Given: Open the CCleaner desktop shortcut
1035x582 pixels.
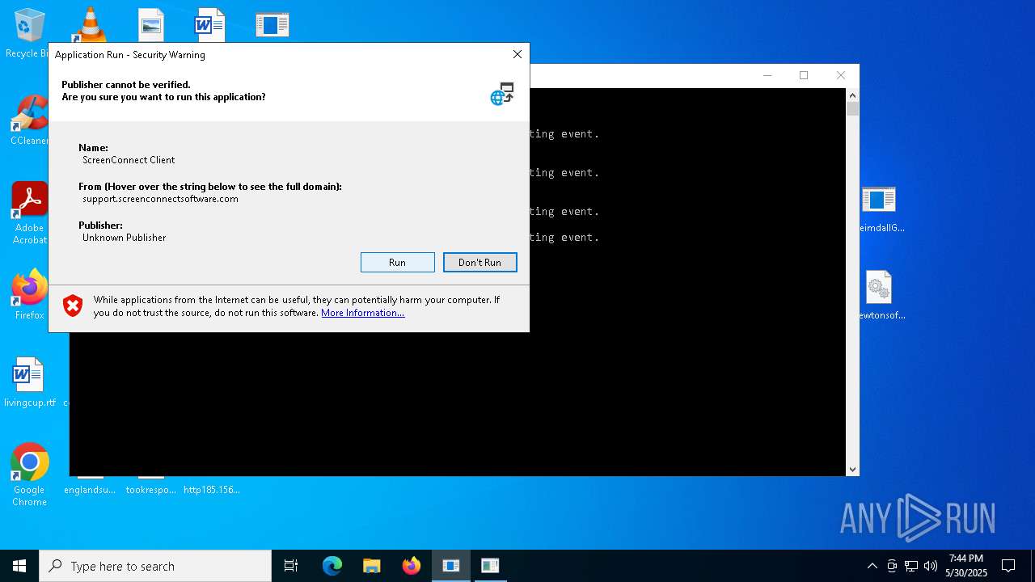Looking at the screenshot, I should [x=29, y=120].
